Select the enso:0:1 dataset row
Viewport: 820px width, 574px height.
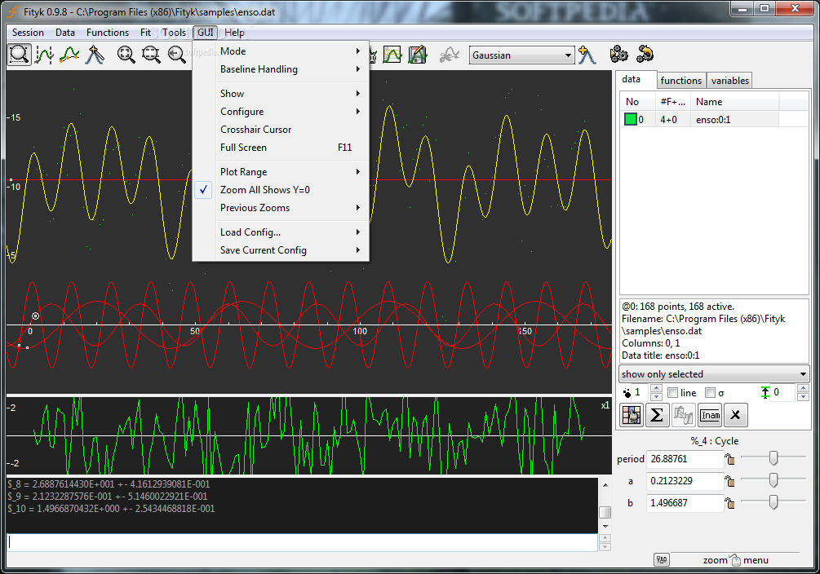[715, 120]
